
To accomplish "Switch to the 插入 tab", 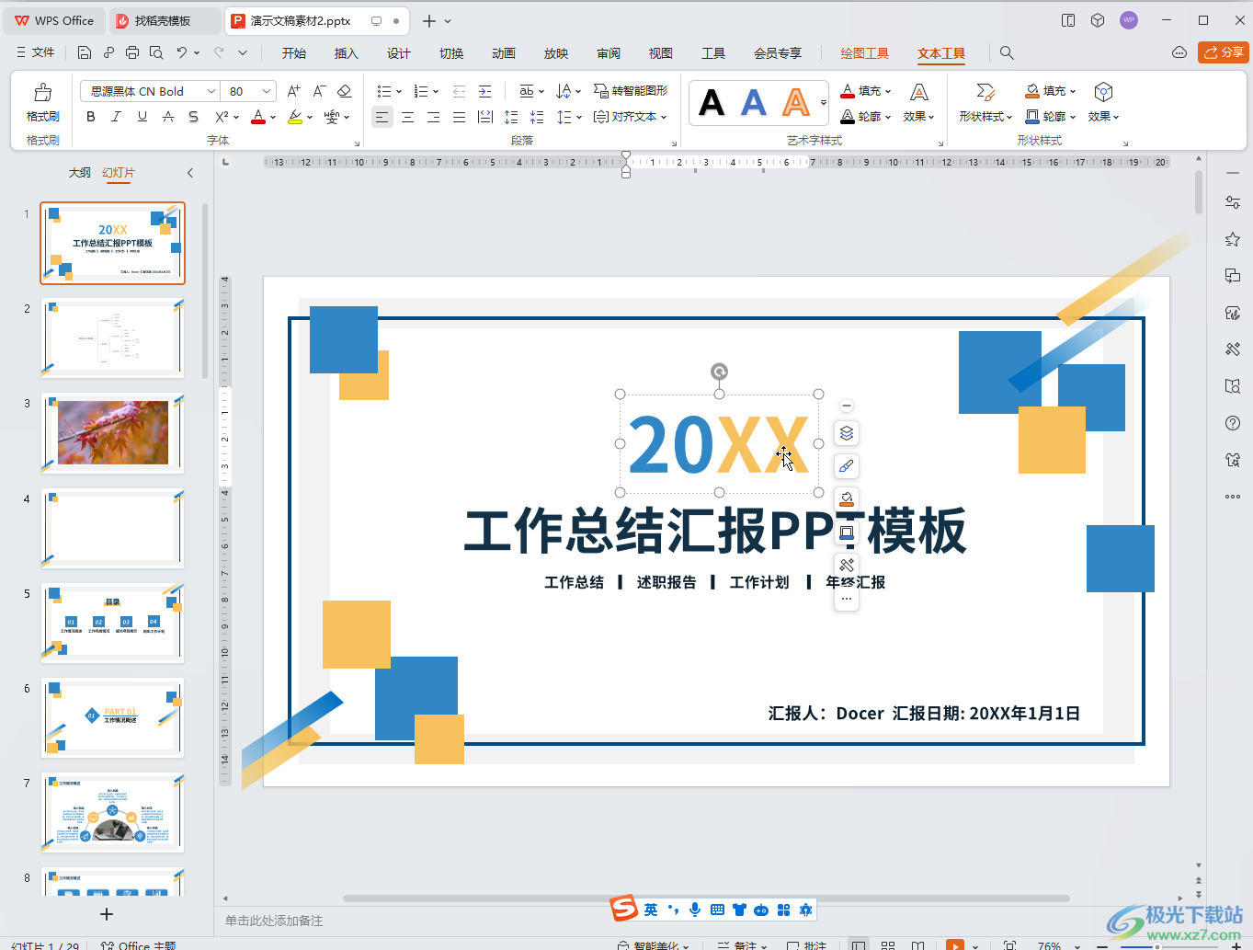I will pos(347,53).
